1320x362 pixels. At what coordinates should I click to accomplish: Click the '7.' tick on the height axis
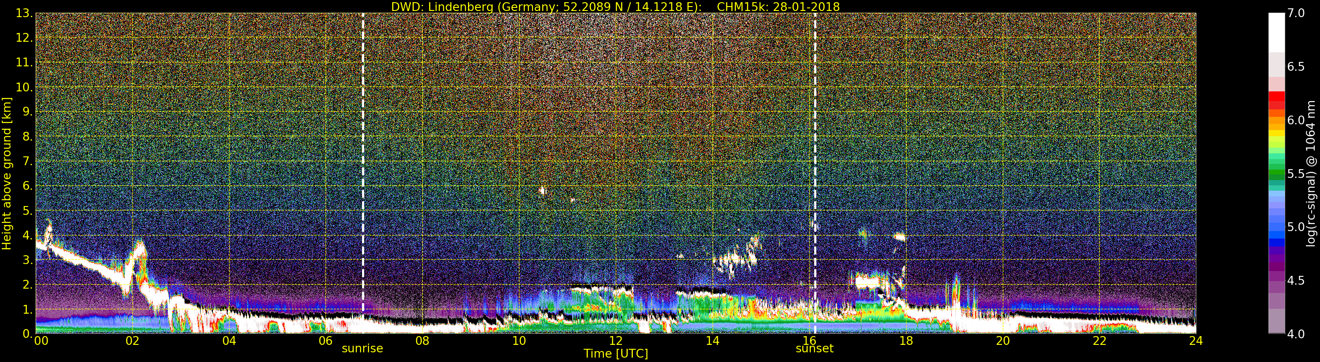tap(28, 161)
